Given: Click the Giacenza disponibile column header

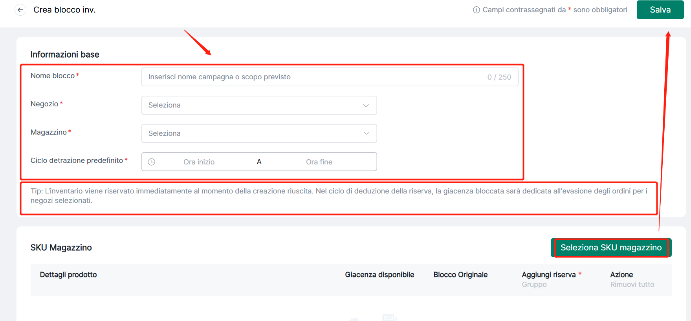Looking at the screenshot, I should pos(379,275).
